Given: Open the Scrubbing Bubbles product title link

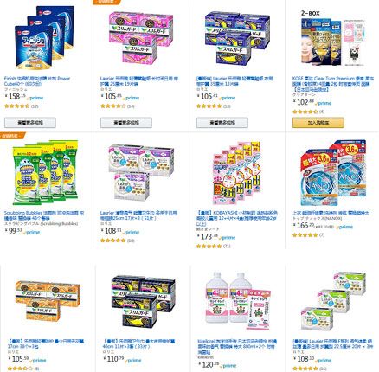Looking at the screenshot, I should pyautogui.click(x=44, y=215).
